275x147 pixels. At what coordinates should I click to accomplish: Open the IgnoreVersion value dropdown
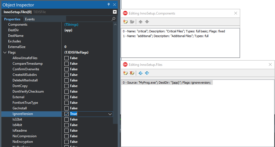click(x=110, y=114)
